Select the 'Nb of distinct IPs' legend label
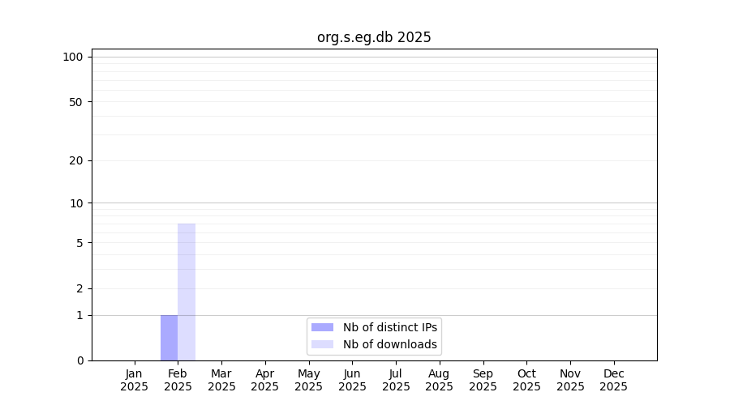 coord(390,327)
